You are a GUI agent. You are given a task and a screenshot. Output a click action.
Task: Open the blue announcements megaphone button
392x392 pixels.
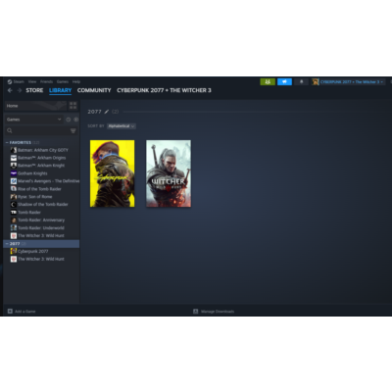coord(284,81)
